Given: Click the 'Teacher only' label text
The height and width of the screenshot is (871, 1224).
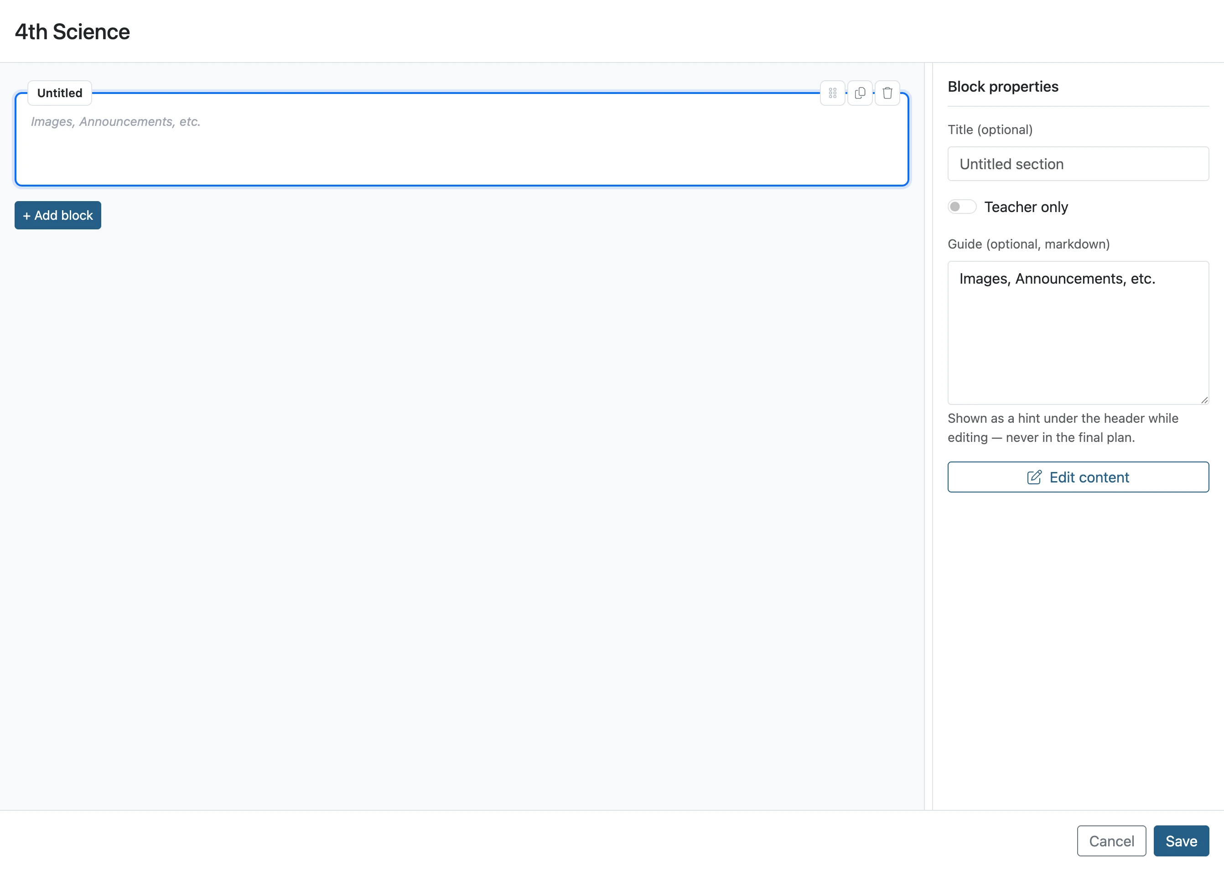Looking at the screenshot, I should coord(1026,207).
